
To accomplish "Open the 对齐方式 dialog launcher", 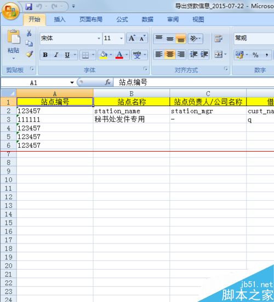I will 226,68.
